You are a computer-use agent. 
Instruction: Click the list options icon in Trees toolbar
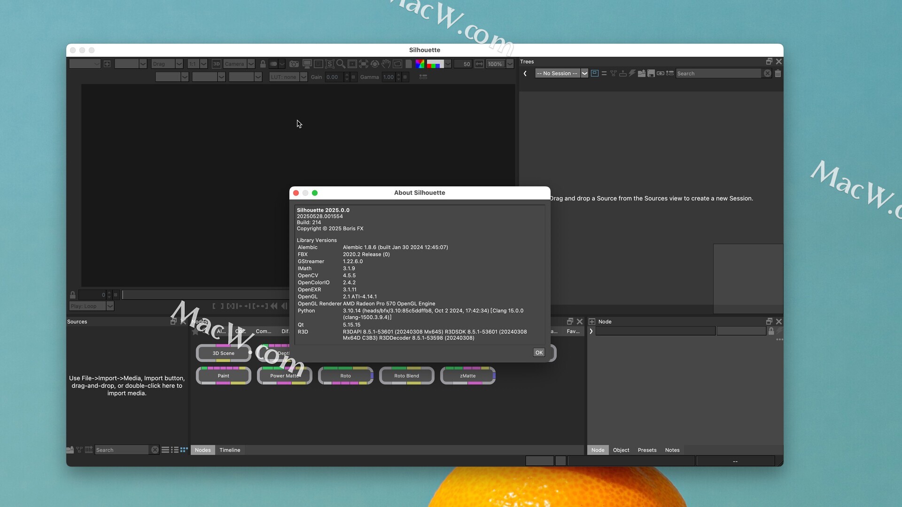tap(670, 73)
